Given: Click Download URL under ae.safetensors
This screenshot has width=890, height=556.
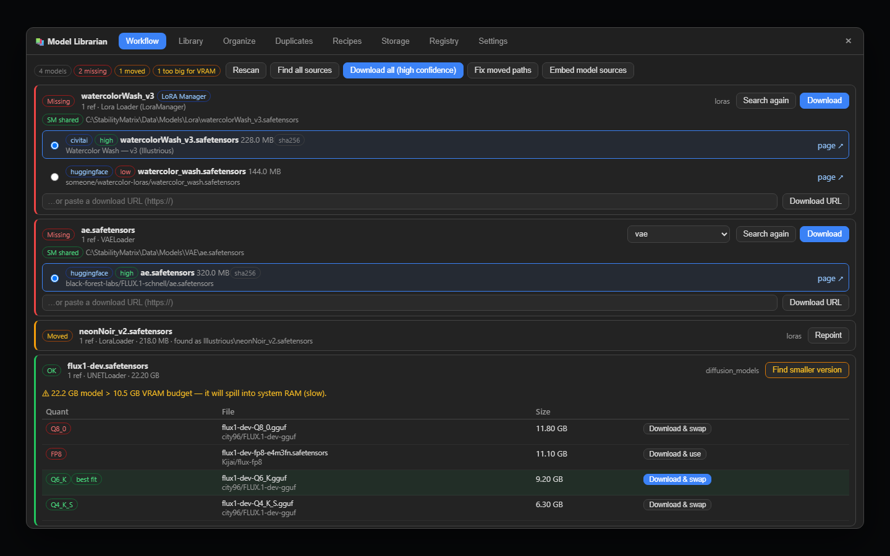Looking at the screenshot, I should pos(815,303).
